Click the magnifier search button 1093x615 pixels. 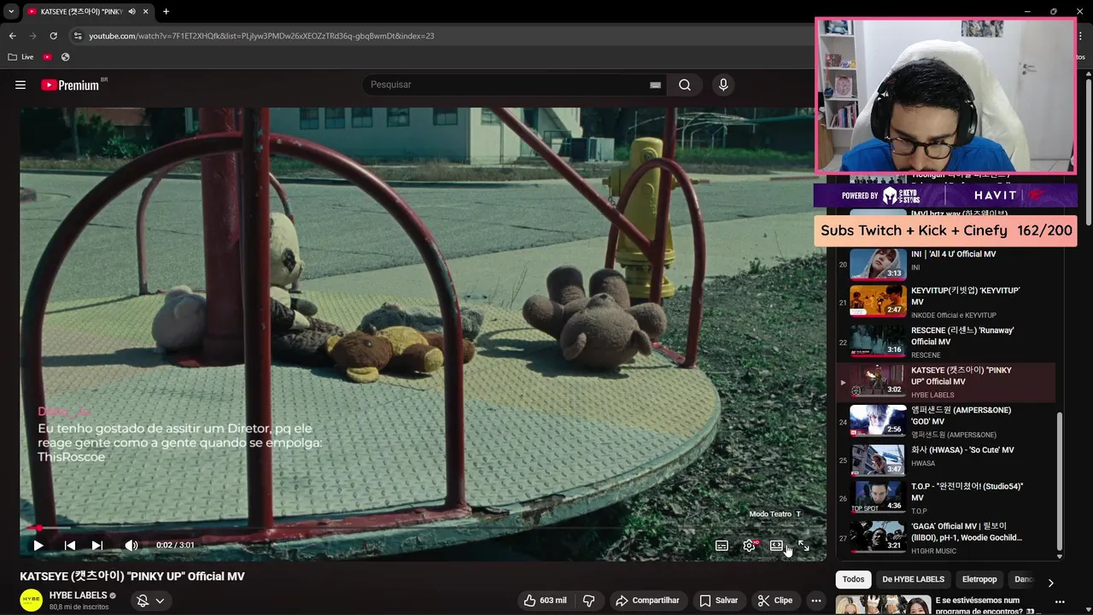(x=685, y=85)
